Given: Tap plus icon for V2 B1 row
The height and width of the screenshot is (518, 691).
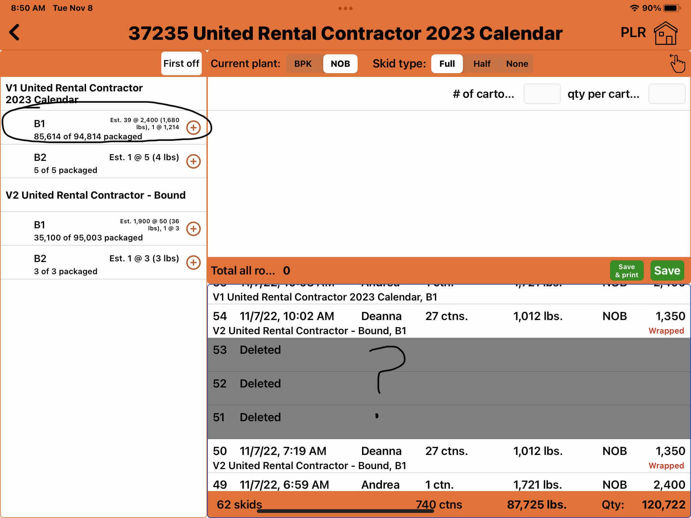Looking at the screenshot, I should click(x=193, y=229).
